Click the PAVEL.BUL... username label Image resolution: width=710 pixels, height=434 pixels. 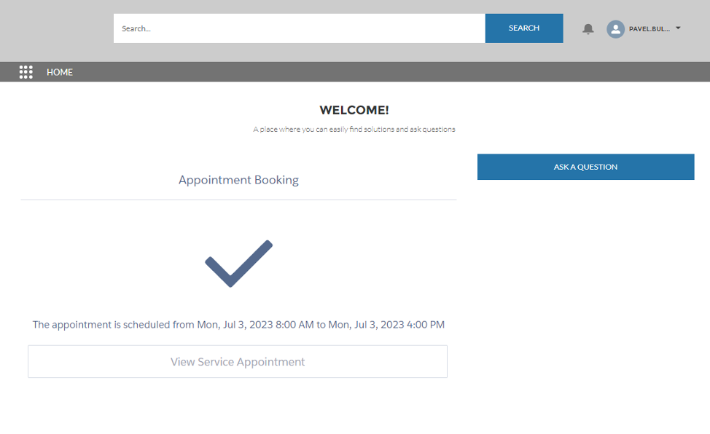point(649,29)
